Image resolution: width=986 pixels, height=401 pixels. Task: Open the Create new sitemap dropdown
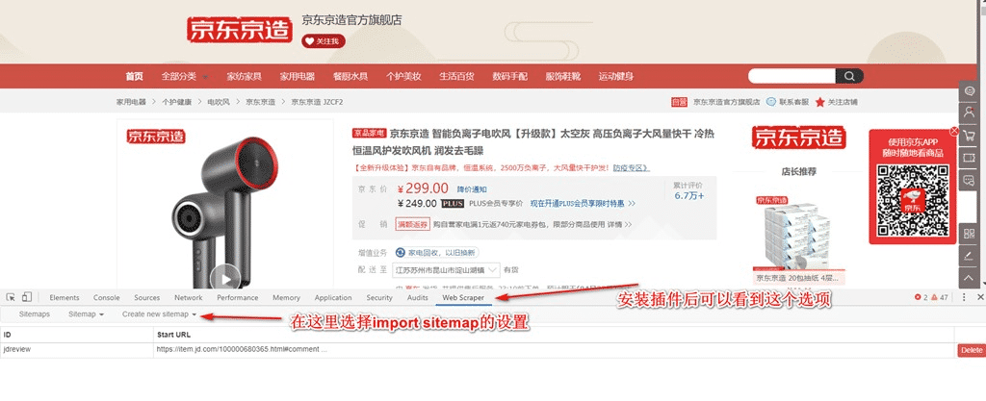click(159, 313)
